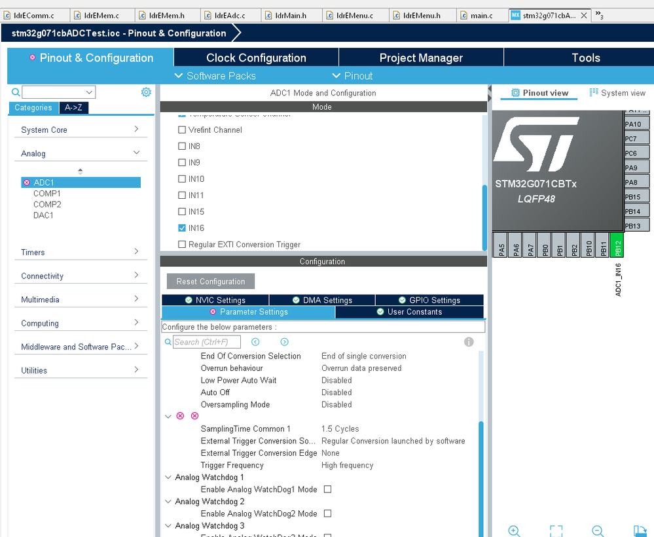Go to previous search result arrow
This screenshot has width=654, height=537.
click(x=255, y=342)
